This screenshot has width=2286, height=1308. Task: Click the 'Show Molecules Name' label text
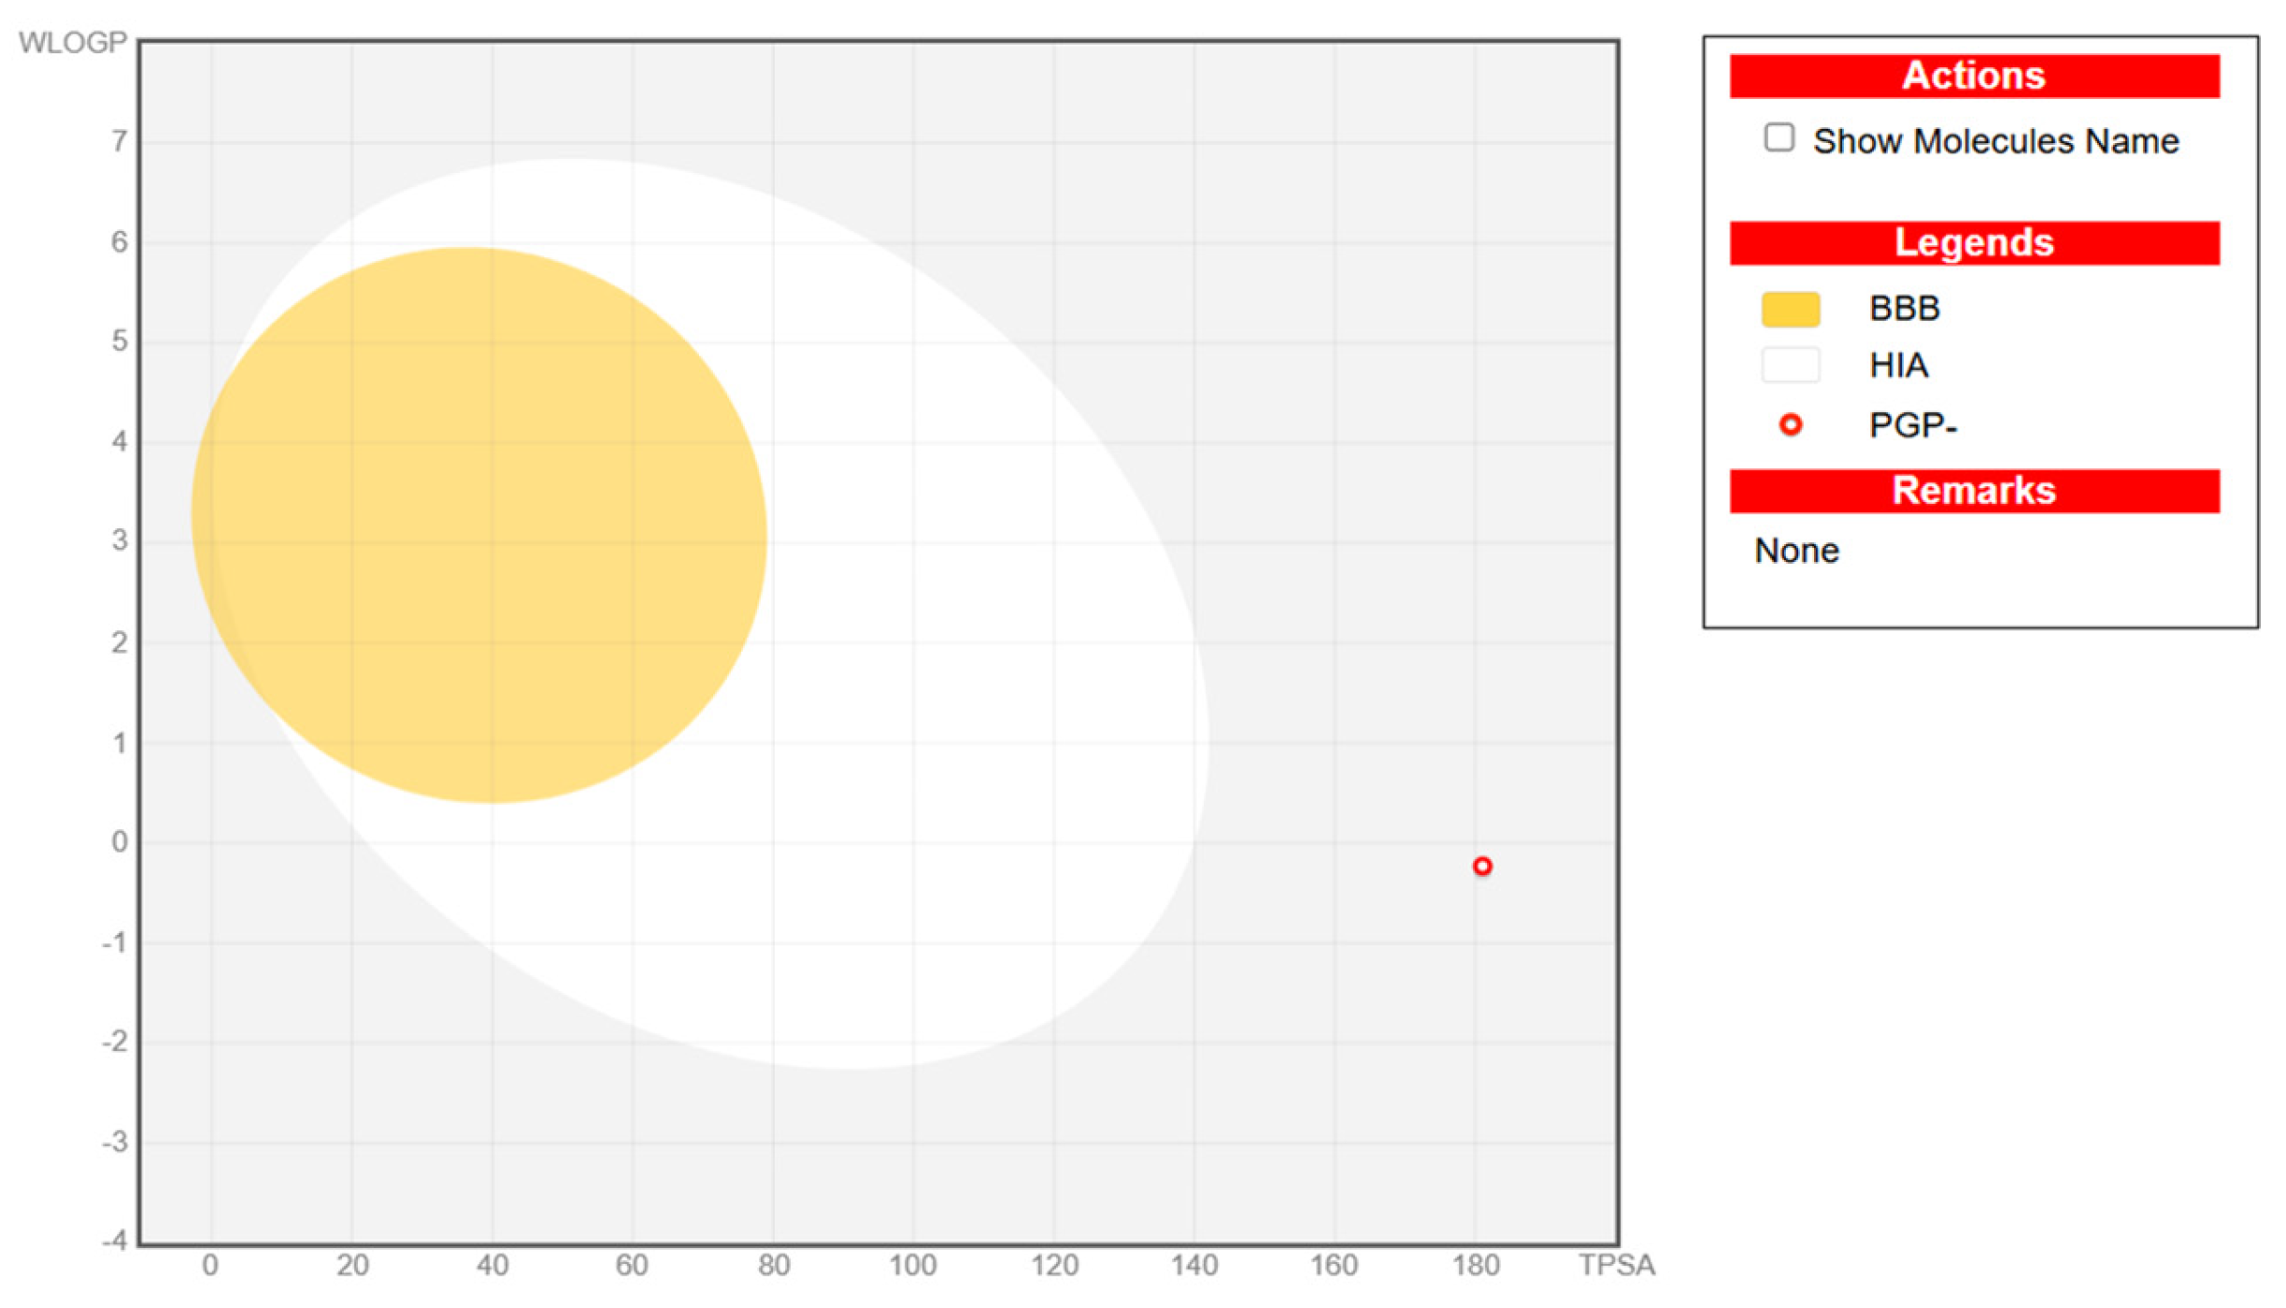point(1996,141)
